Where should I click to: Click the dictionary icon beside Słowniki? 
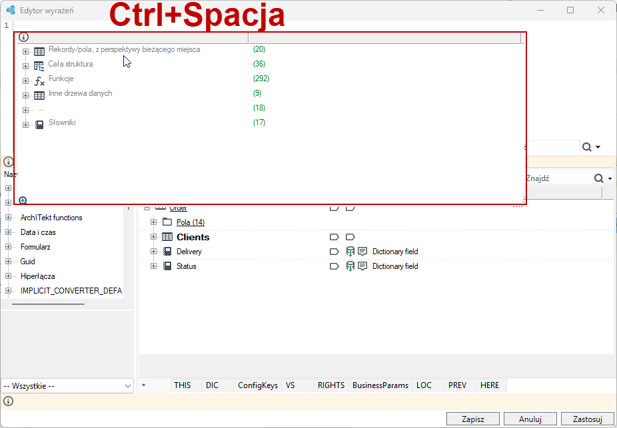[x=39, y=125]
